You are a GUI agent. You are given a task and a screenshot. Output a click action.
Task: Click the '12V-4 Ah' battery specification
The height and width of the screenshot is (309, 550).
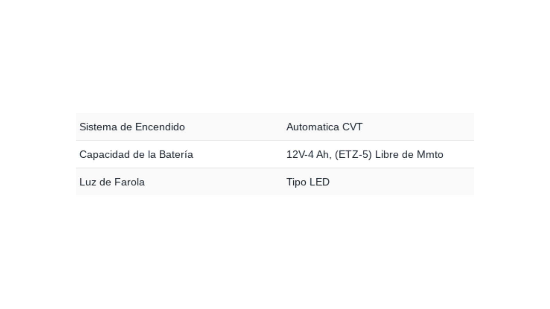click(309, 154)
